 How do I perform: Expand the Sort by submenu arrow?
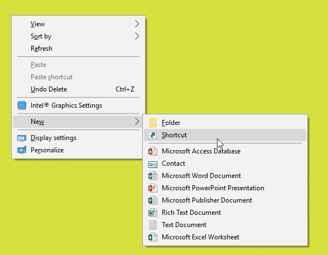pos(137,36)
